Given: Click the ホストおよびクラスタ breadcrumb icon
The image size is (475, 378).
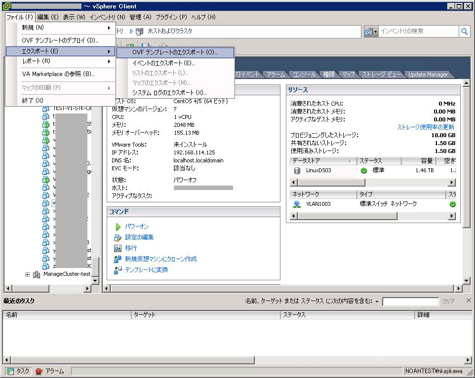Looking at the screenshot, I should (139, 31).
